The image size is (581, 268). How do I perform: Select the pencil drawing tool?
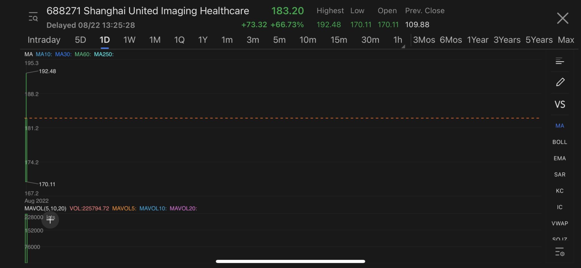pyautogui.click(x=560, y=82)
